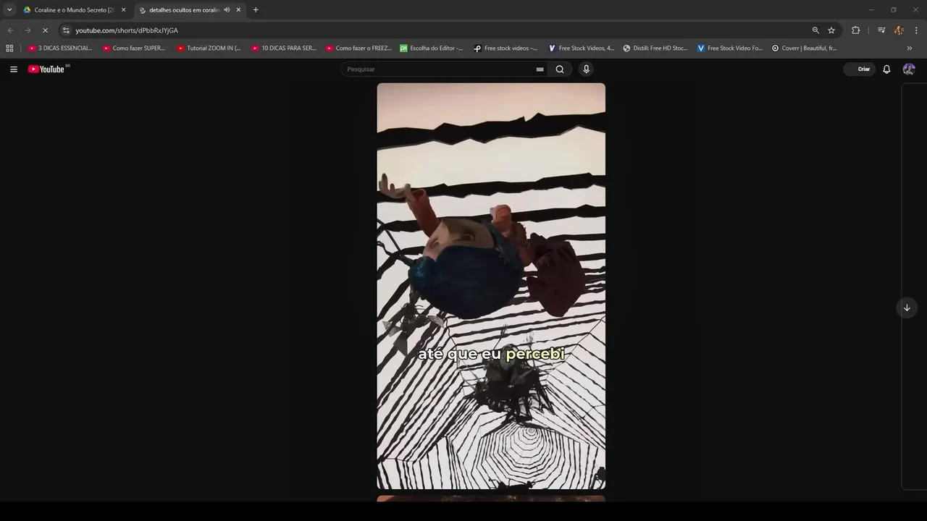Click the next short thumbnail below the video
Image resolution: width=927 pixels, height=521 pixels.
[x=491, y=499]
